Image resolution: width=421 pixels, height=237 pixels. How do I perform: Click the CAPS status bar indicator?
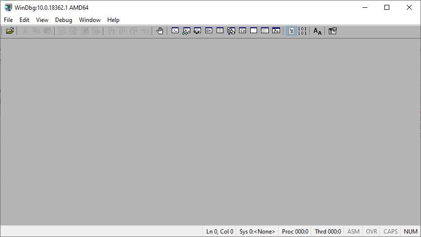390,231
